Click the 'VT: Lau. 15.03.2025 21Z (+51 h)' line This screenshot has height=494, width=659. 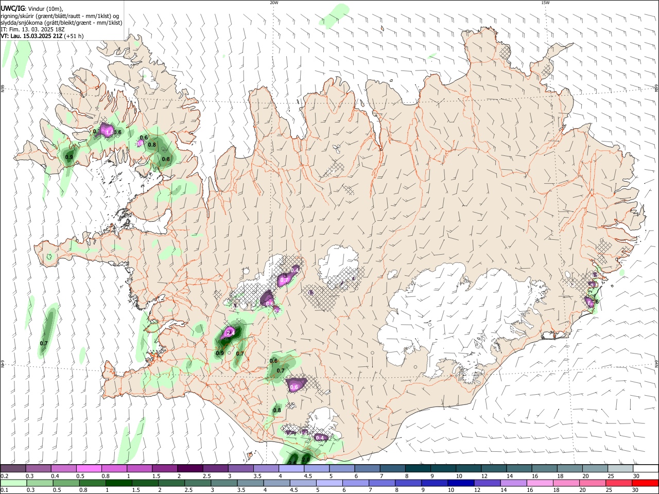coord(42,36)
